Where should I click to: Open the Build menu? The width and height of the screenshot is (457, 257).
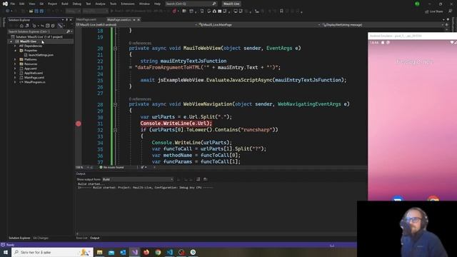(65, 4)
